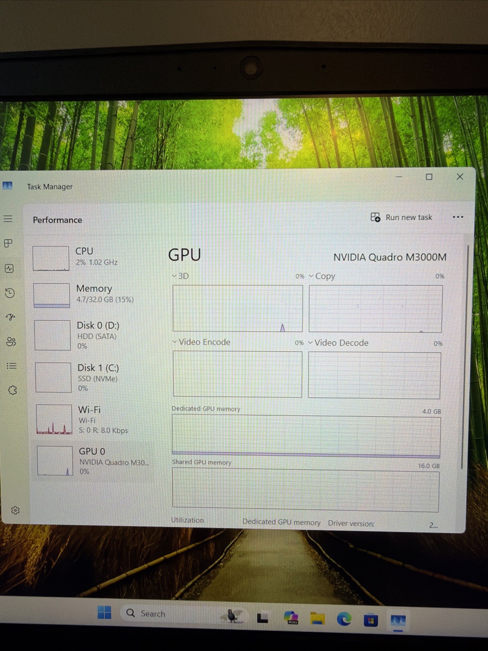Open the App history icon
Screen dimensions: 488x651
[x=10, y=293]
